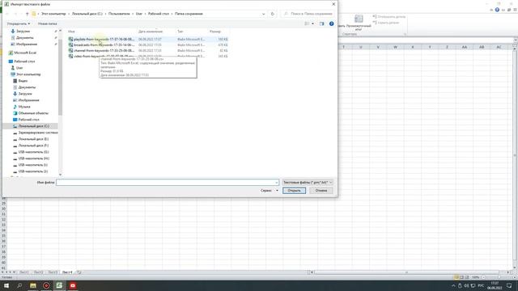Select User folder in navigation pane
The image size is (518, 291).
pyautogui.click(x=19, y=68)
